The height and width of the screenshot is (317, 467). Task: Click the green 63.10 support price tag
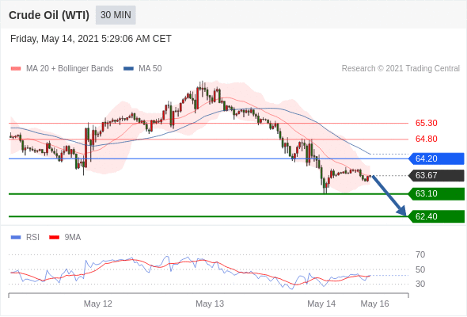[x=436, y=194]
